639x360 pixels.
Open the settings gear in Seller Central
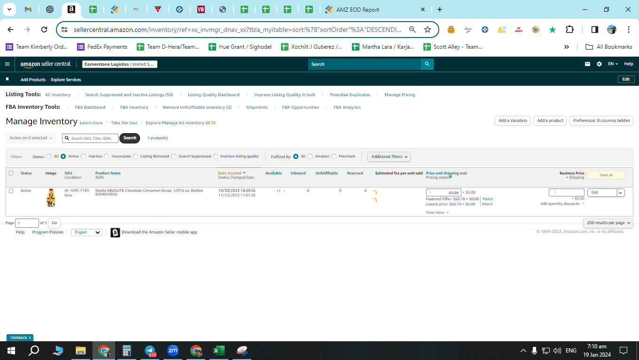click(599, 64)
